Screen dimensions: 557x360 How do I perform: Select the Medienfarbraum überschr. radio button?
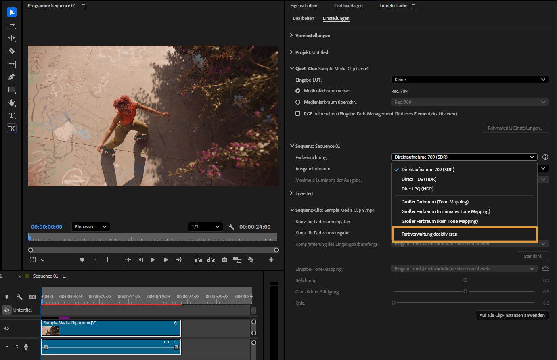point(298,102)
